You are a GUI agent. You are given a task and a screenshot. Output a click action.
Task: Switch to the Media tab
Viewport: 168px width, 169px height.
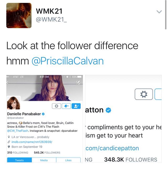pos(44,160)
